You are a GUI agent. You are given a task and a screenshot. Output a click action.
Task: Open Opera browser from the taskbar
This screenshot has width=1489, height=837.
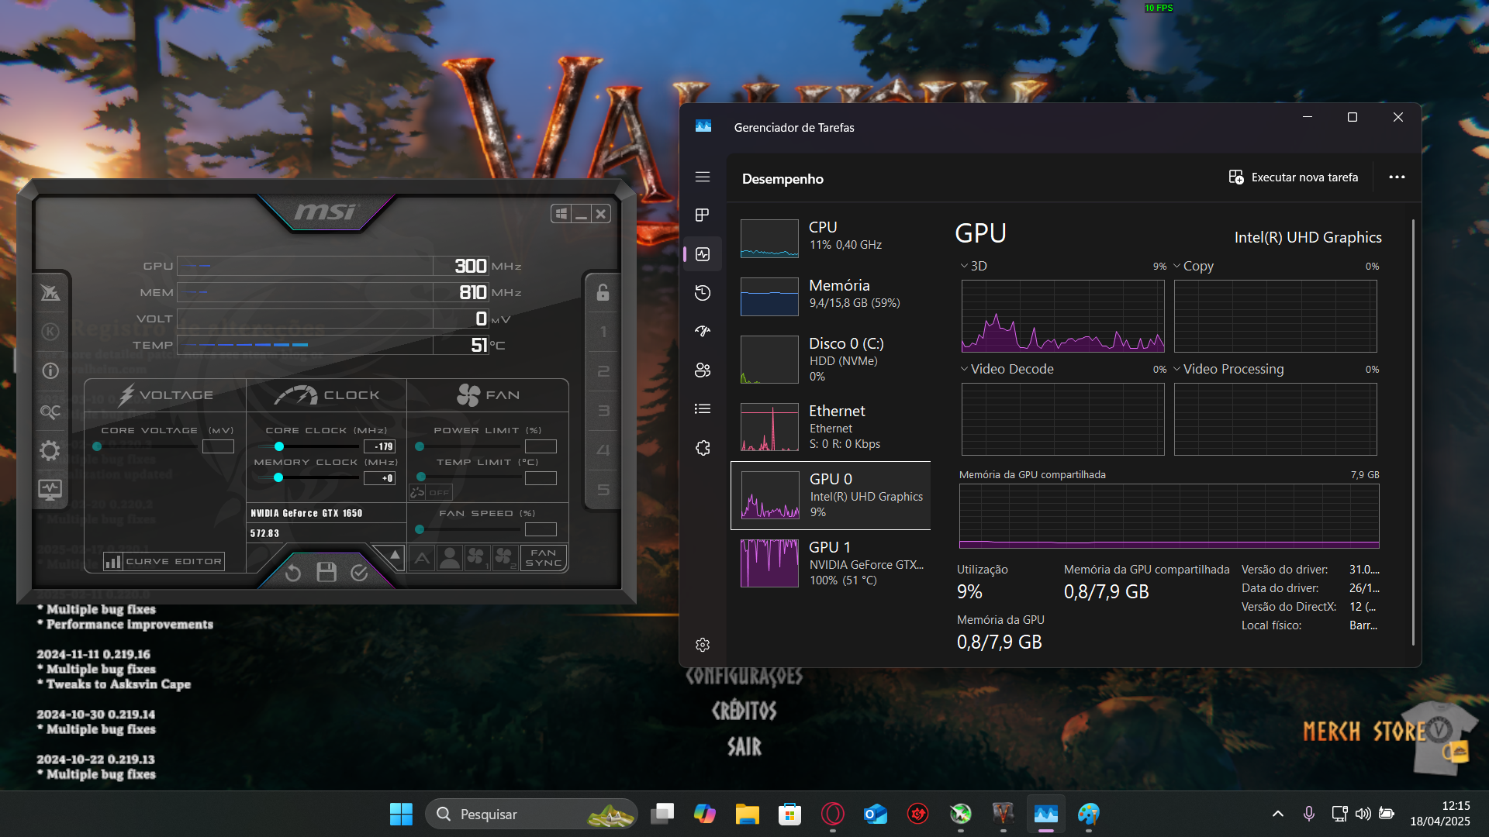click(x=833, y=814)
